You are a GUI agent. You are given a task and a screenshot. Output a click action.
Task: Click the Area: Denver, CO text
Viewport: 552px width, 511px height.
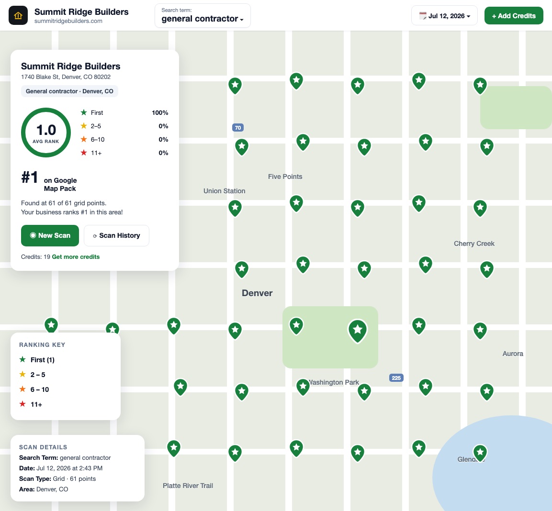[44, 489]
